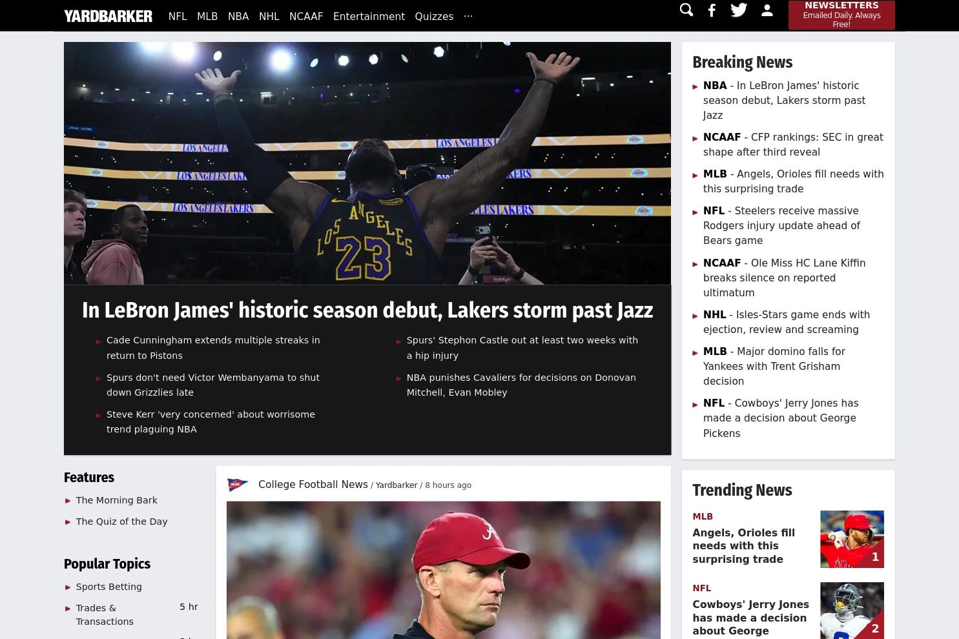Subscribe via the Newsletters button

(x=841, y=14)
